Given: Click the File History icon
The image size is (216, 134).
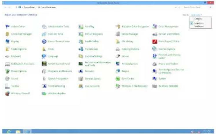Looking at the screenshot, I should tap(118, 41).
